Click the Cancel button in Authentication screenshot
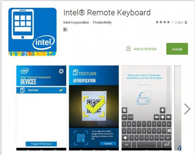Screen dimensions: 195x155 pos(108,144)
